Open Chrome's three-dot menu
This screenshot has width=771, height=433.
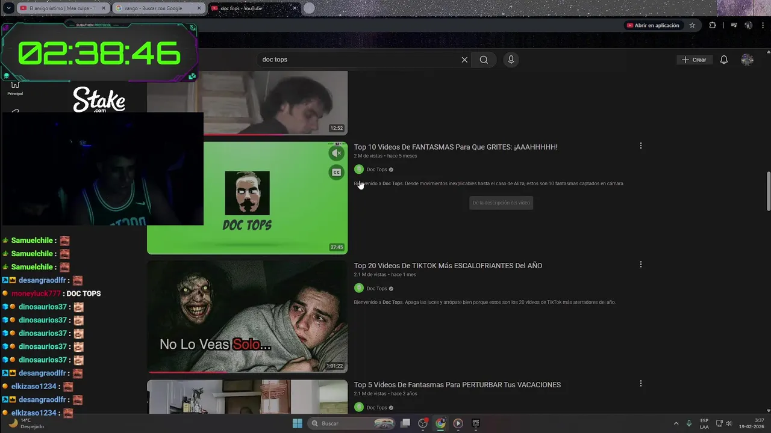click(x=762, y=25)
